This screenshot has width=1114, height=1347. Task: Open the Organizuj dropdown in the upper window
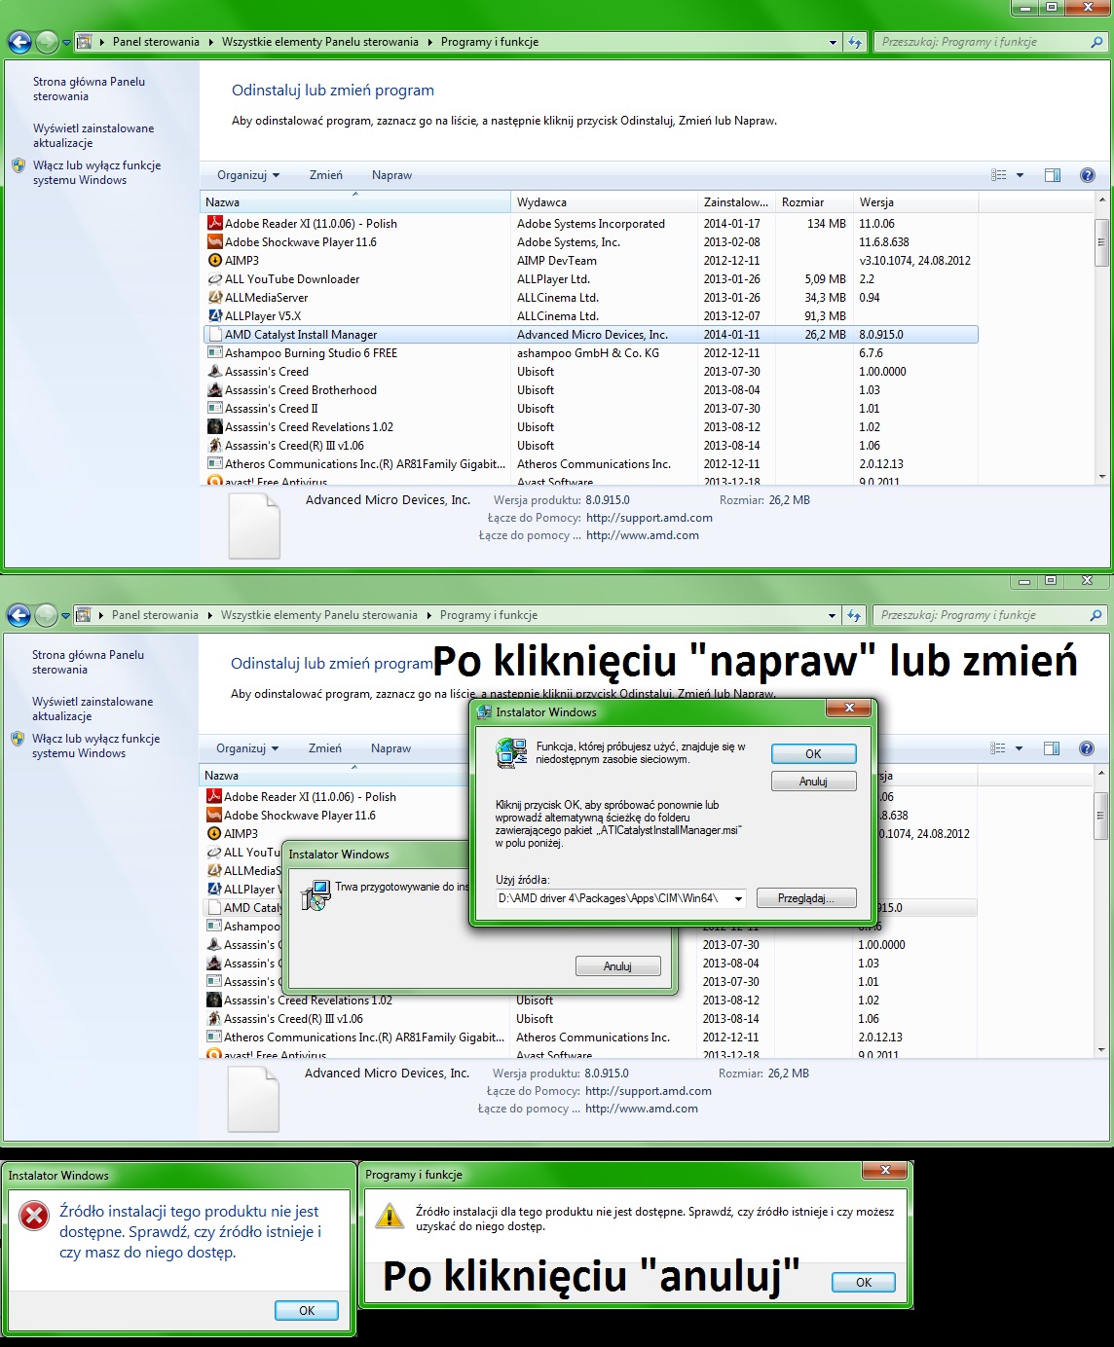[x=248, y=175]
